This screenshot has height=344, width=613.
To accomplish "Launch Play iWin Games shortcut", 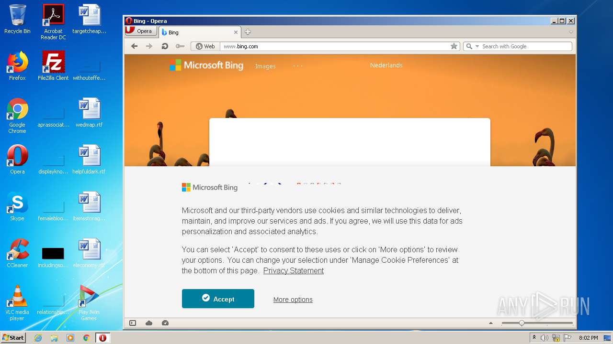I will coord(89,303).
